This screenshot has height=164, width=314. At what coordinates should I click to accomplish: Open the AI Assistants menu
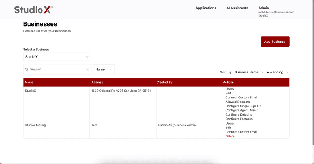tap(237, 8)
